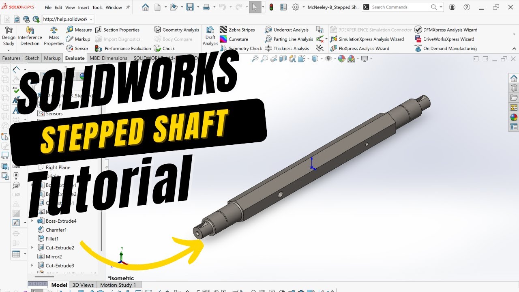Launch FloXpress Analysis Wizard
Screen dimensions: 519x292
[360, 48]
